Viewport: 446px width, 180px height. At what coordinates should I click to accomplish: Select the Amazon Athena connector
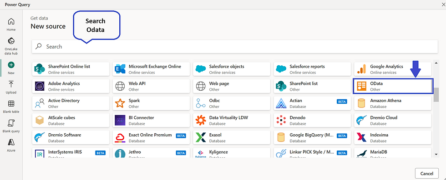tap(392, 103)
